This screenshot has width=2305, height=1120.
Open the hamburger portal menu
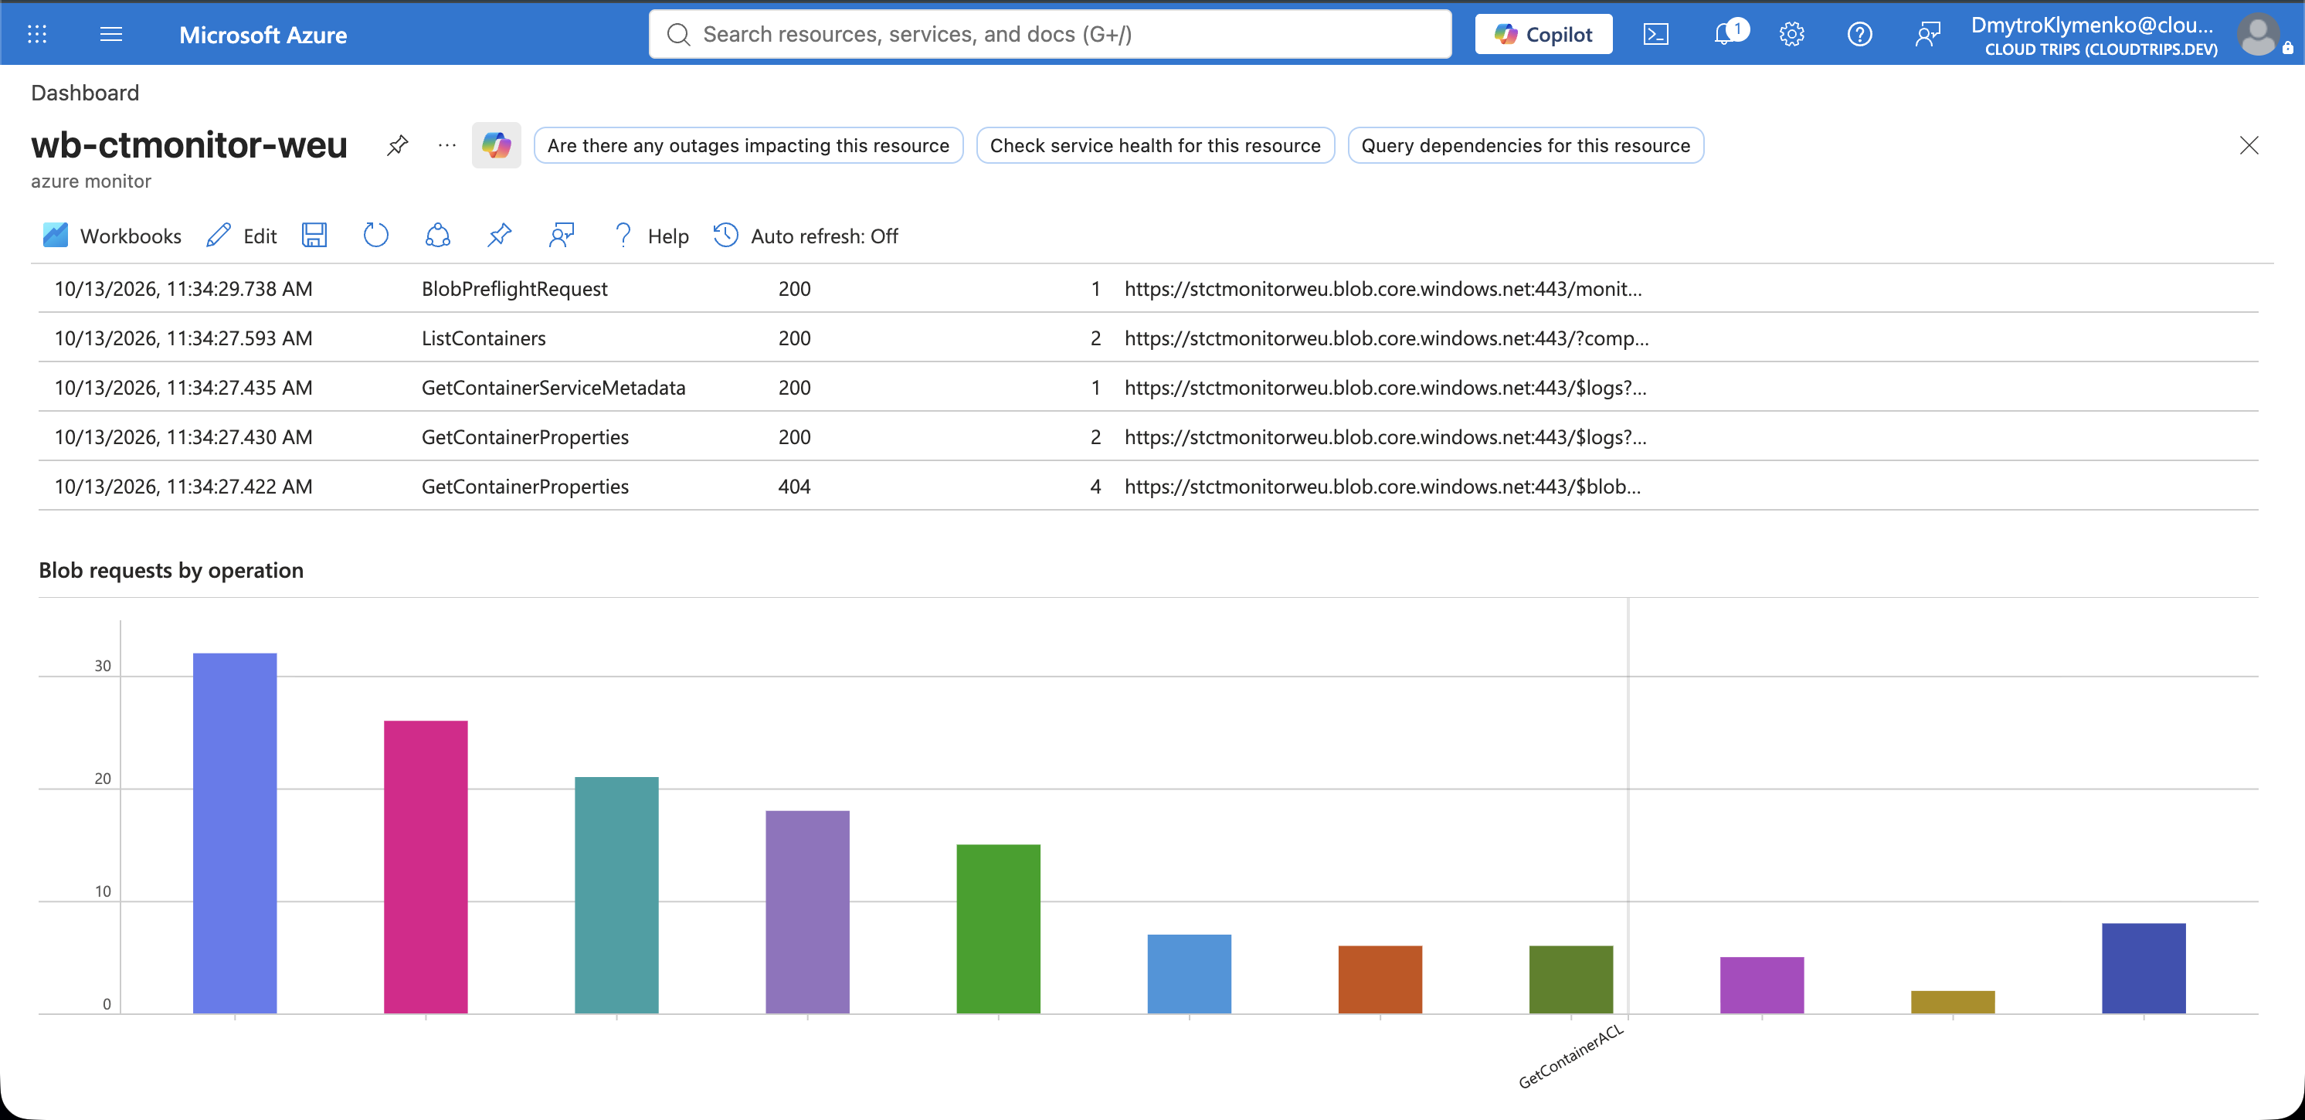pyautogui.click(x=111, y=34)
